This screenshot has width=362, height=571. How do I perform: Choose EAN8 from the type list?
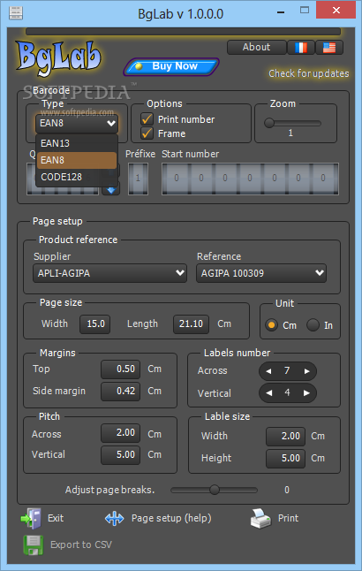point(77,160)
